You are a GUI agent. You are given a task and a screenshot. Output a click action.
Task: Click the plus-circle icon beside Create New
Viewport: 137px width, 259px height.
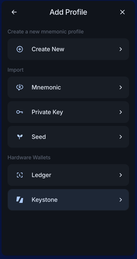tap(20, 49)
